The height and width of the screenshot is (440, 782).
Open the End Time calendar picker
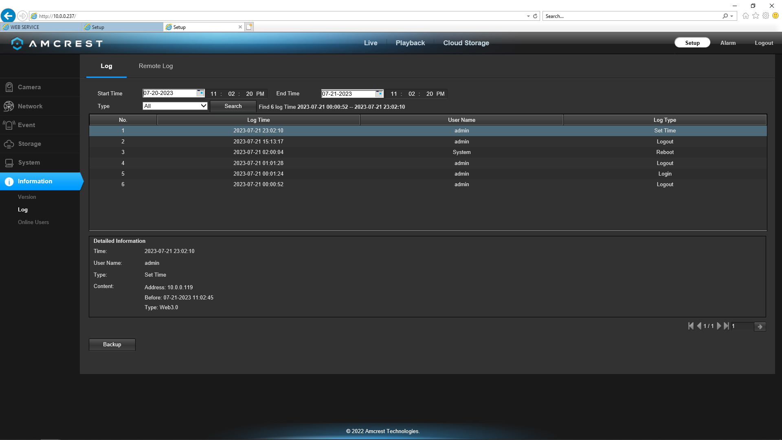(x=379, y=94)
